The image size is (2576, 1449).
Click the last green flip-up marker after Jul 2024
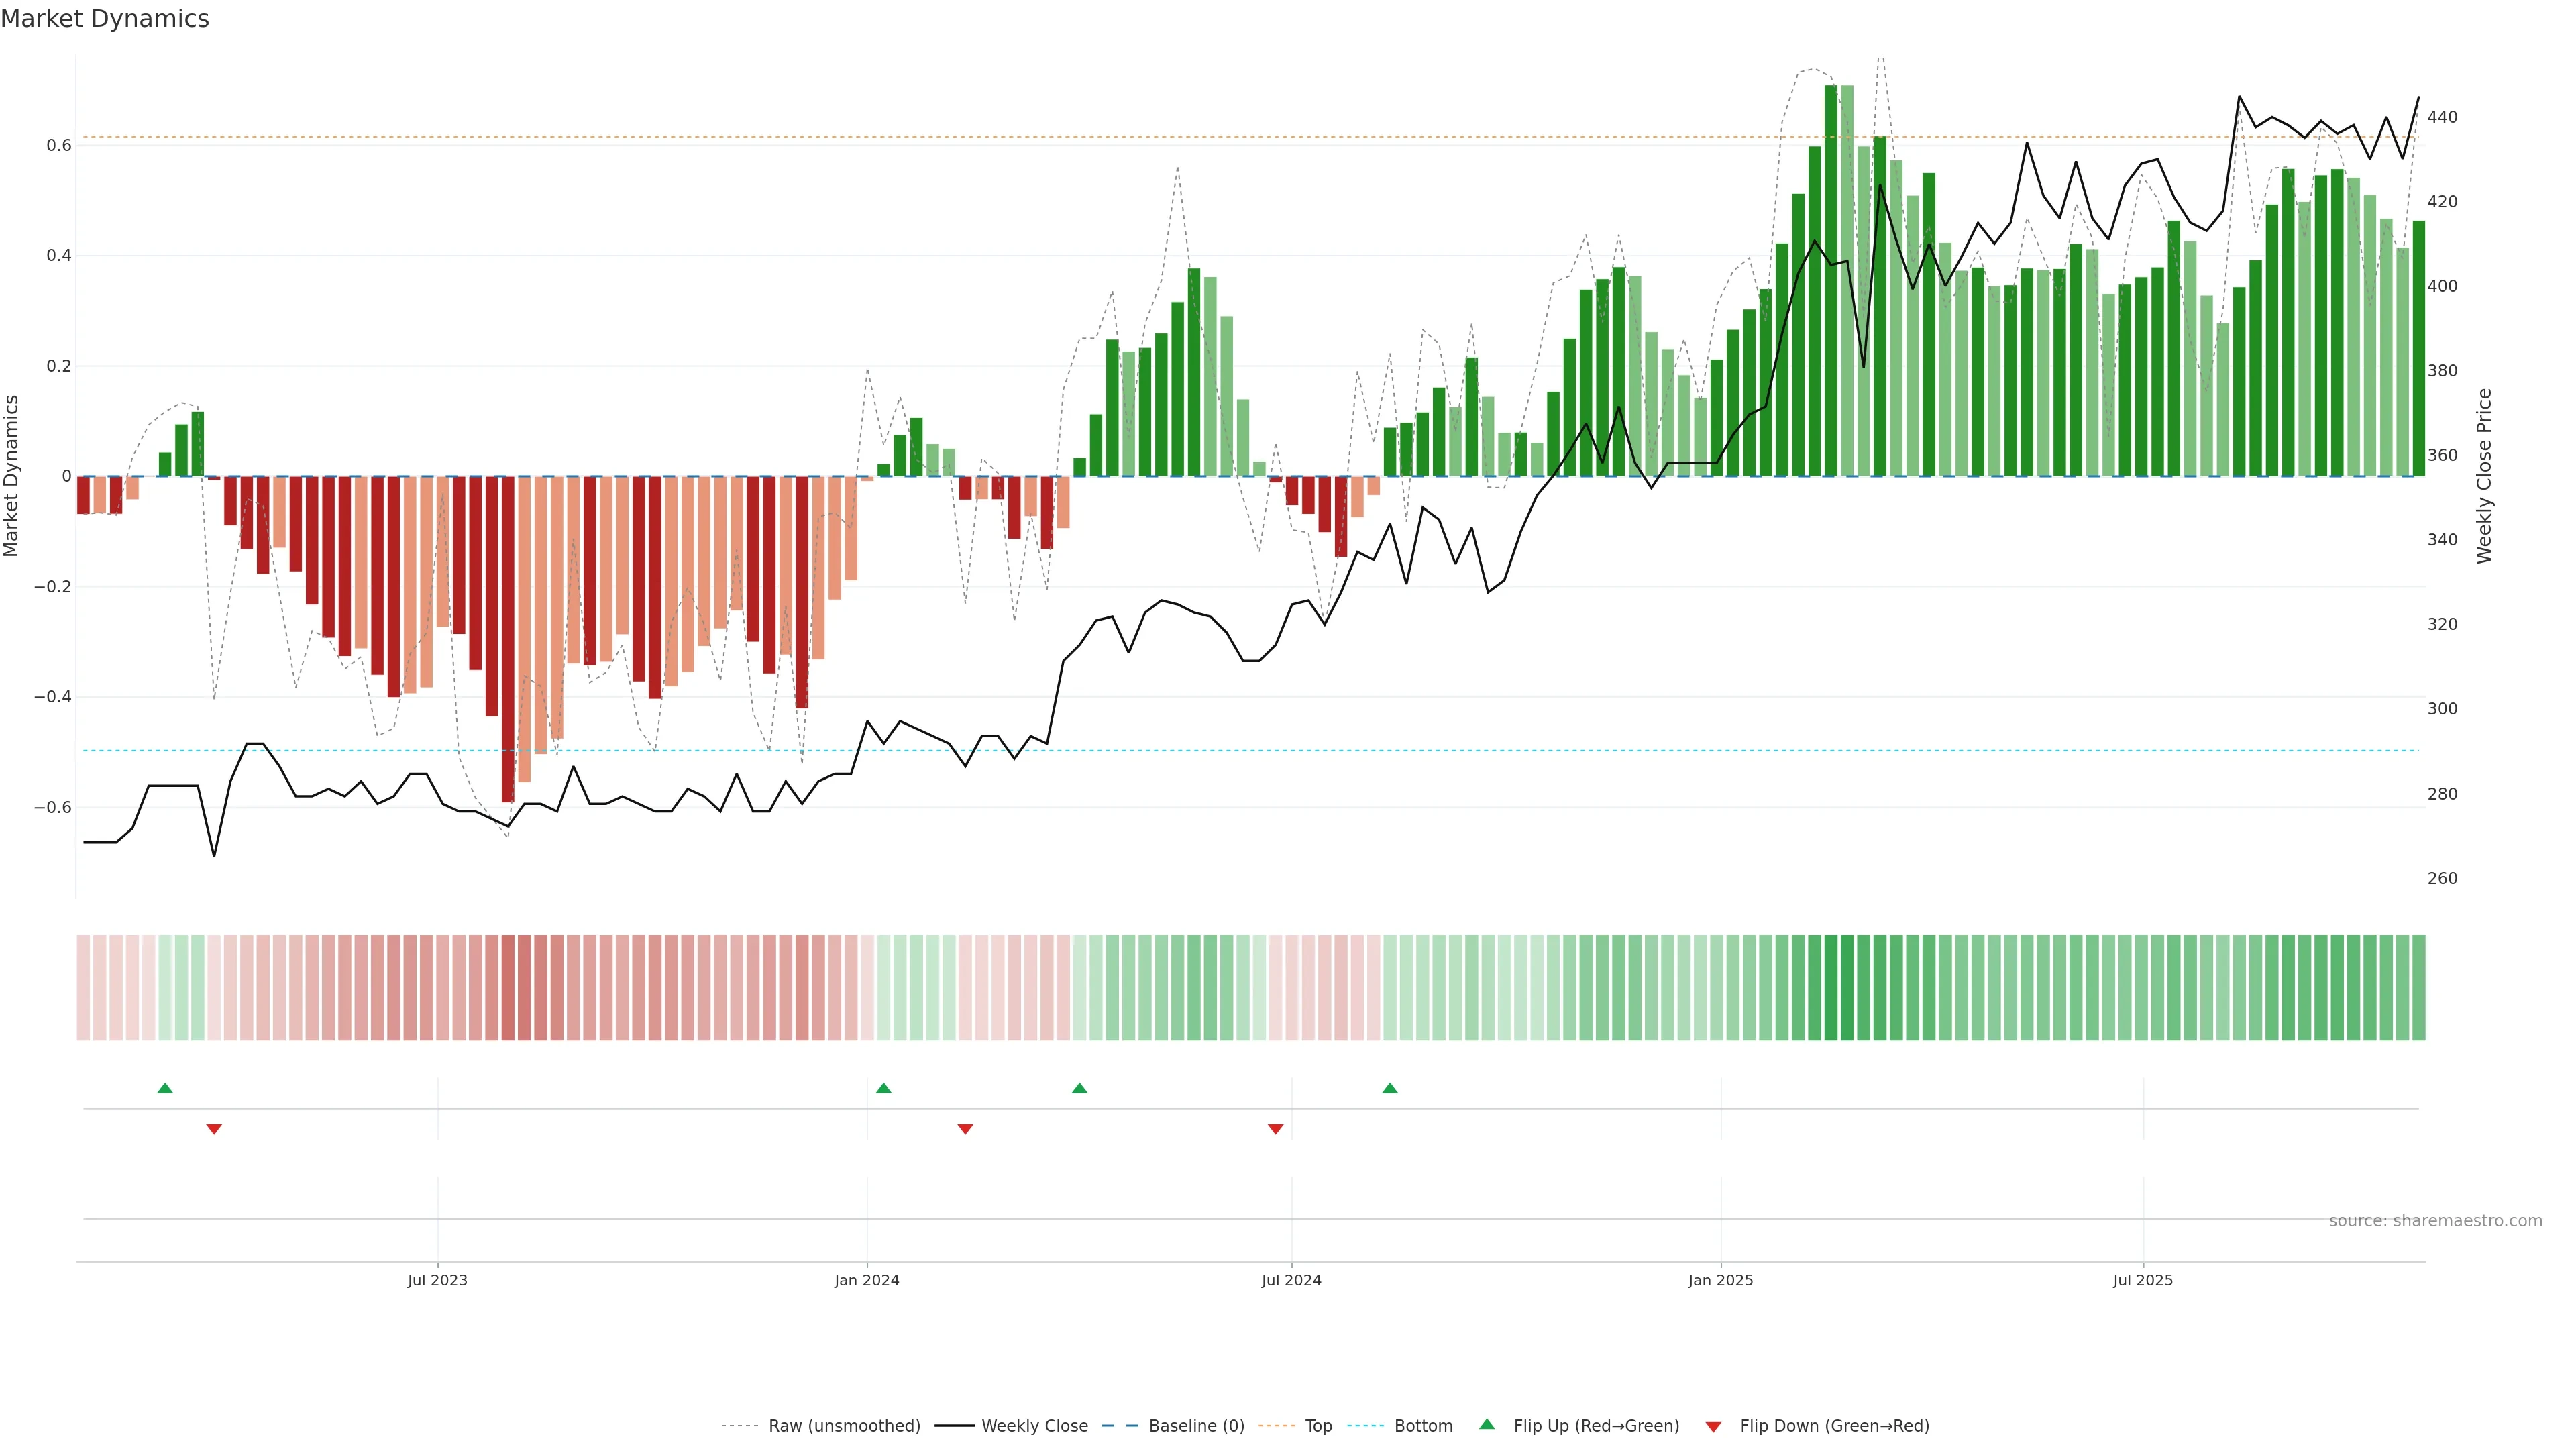(x=1390, y=1088)
